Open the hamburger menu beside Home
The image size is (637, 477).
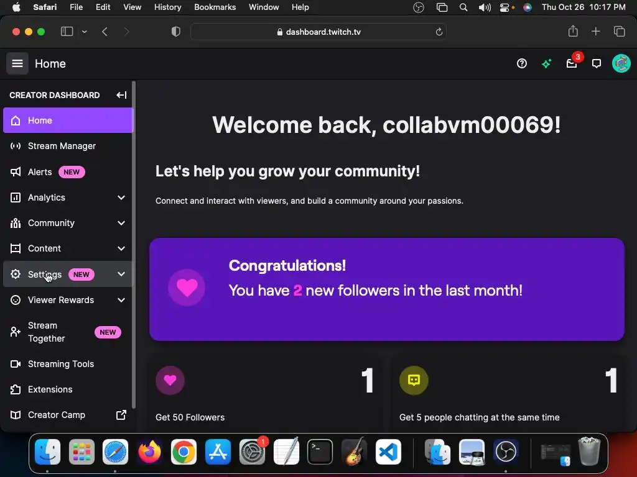click(17, 63)
